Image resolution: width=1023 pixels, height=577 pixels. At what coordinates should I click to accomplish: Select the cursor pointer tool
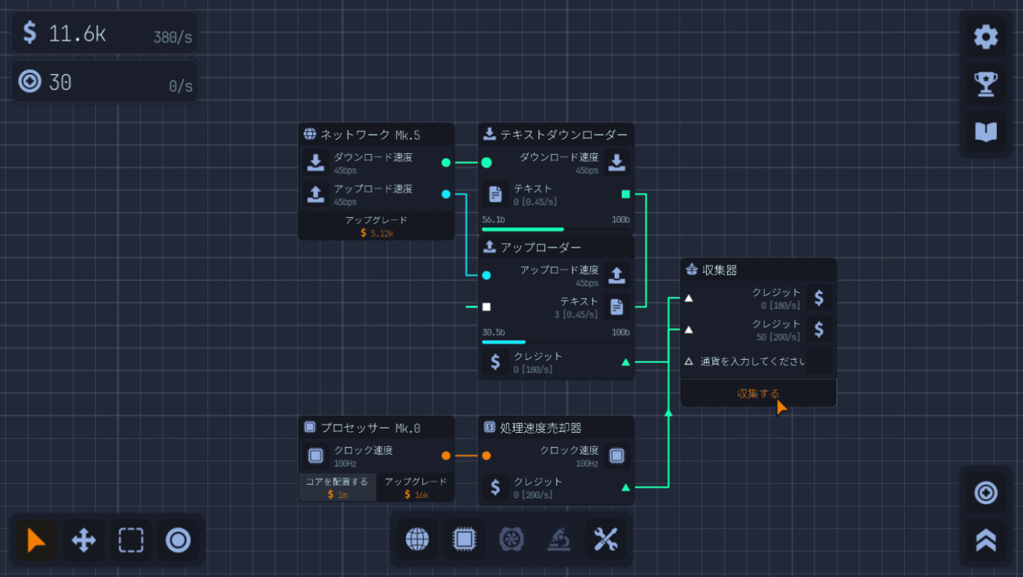36,541
